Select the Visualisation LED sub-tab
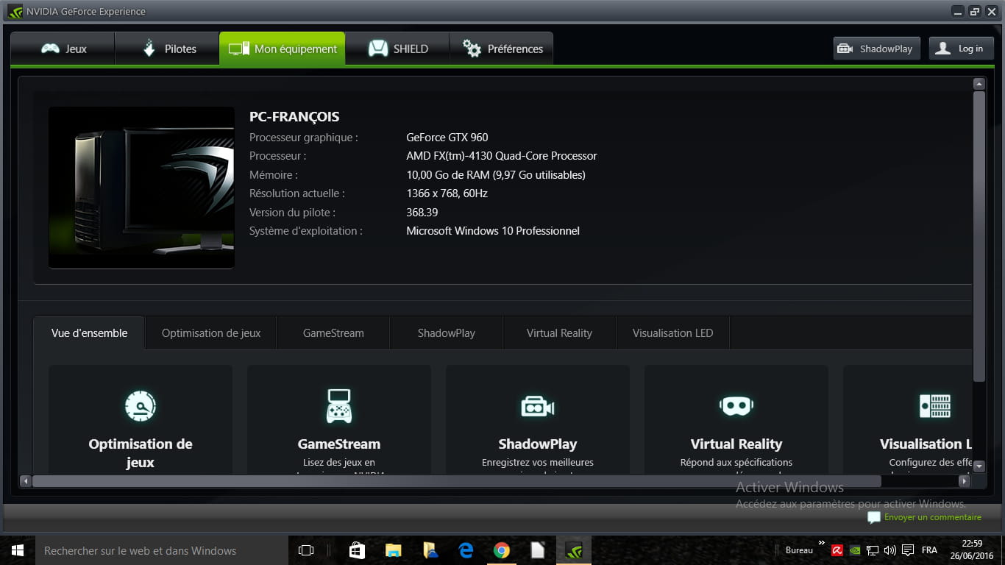Screen dimensions: 1005x565 672,333
